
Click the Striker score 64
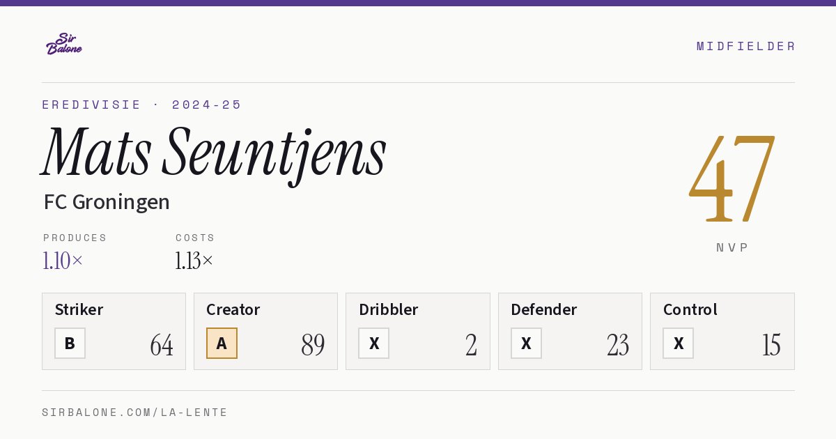162,345
